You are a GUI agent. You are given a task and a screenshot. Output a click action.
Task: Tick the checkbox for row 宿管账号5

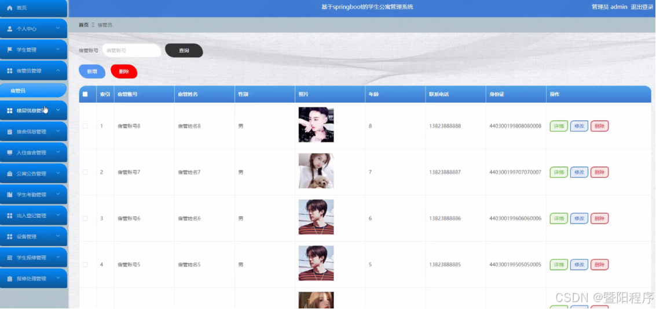(85, 265)
